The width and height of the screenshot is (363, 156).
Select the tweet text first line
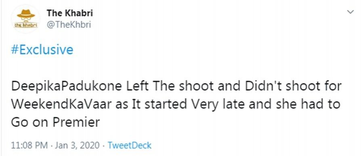(176, 86)
